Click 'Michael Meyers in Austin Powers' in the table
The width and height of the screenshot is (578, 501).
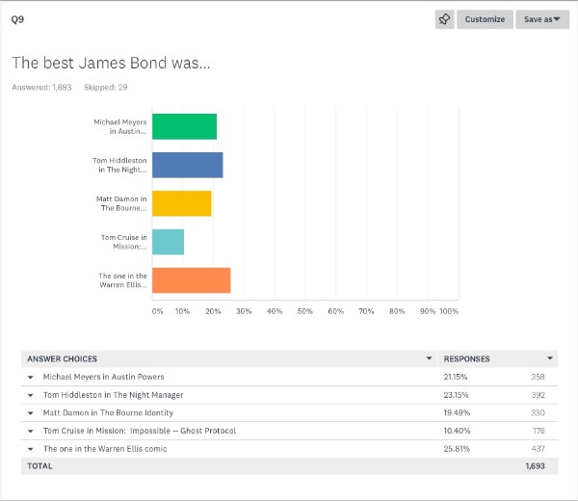pos(104,377)
